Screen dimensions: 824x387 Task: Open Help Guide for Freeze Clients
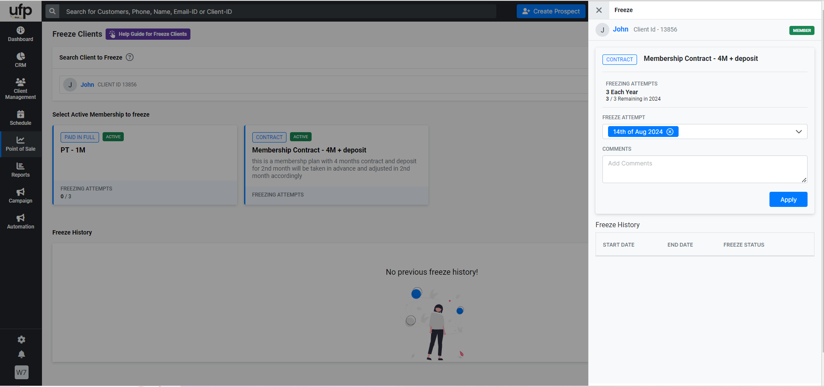148,34
